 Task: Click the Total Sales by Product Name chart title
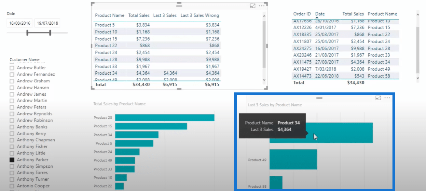pyautogui.click(x=119, y=104)
